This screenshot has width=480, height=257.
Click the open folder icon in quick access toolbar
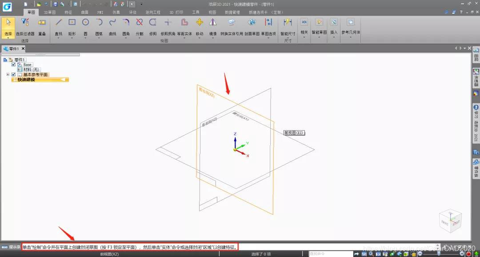39,4
